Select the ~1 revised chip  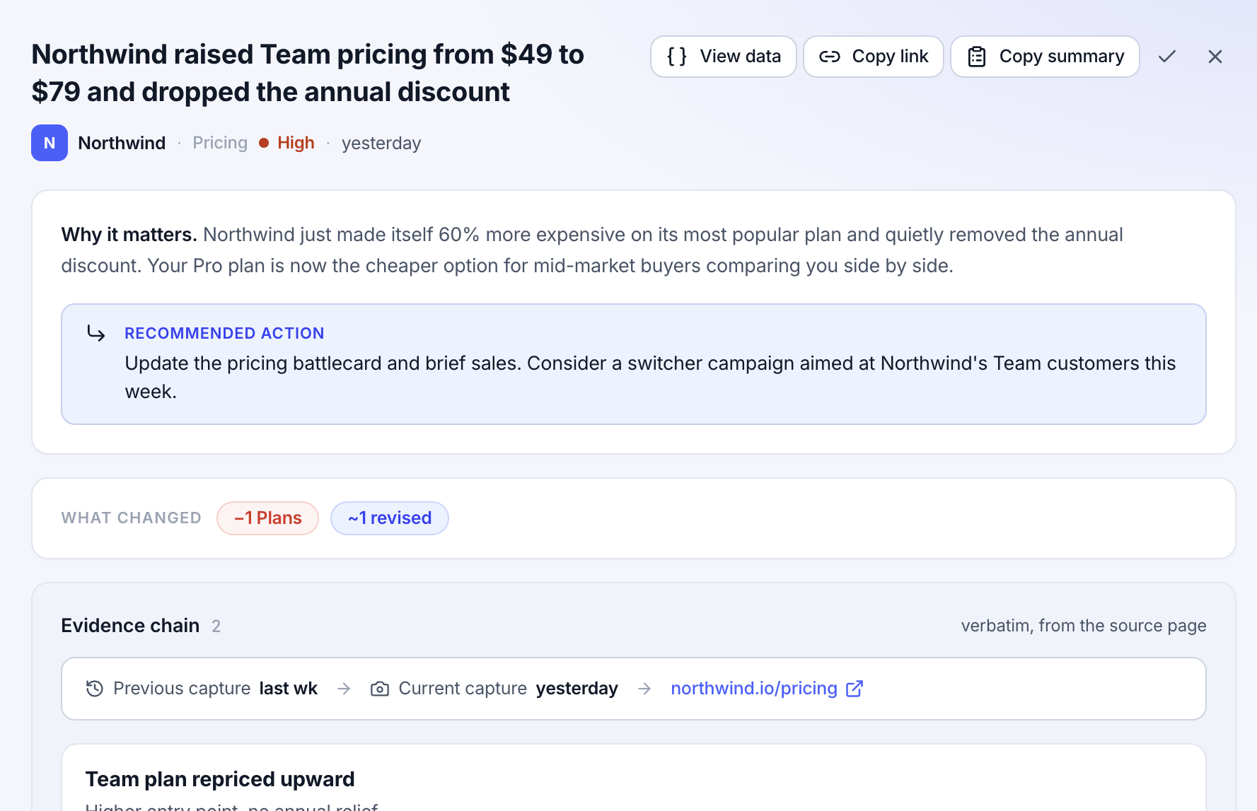(390, 518)
